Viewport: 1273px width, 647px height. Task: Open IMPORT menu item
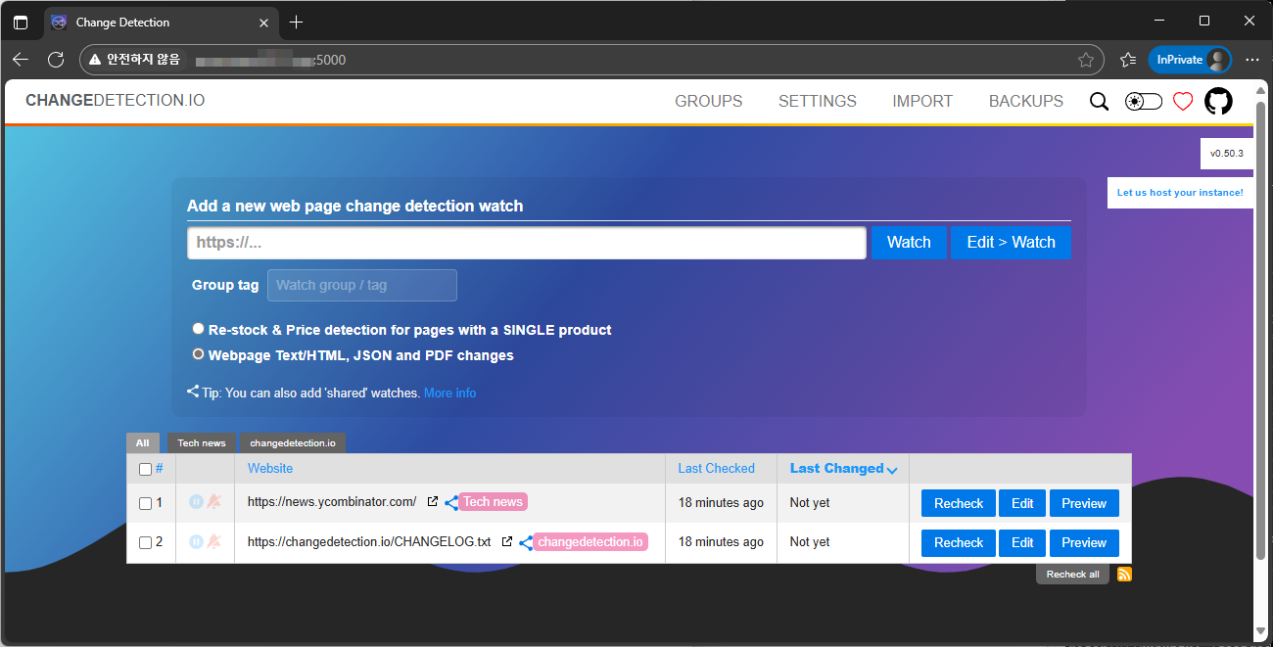pyautogui.click(x=922, y=101)
